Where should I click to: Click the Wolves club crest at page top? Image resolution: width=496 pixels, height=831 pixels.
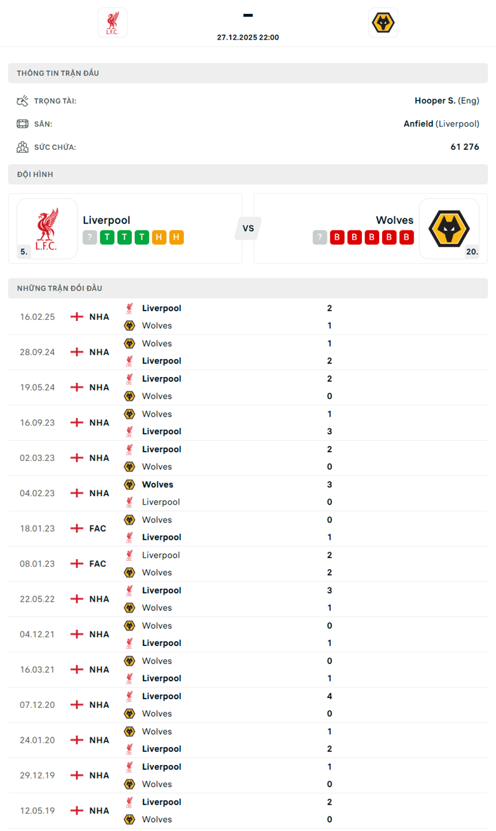click(x=383, y=22)
